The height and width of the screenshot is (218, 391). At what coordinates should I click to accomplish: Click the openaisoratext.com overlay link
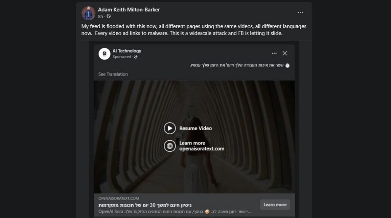click(202, 149)
